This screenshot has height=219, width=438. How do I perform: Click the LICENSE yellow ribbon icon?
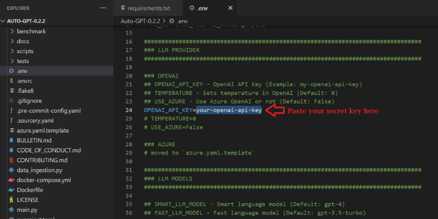pos(11,200)
